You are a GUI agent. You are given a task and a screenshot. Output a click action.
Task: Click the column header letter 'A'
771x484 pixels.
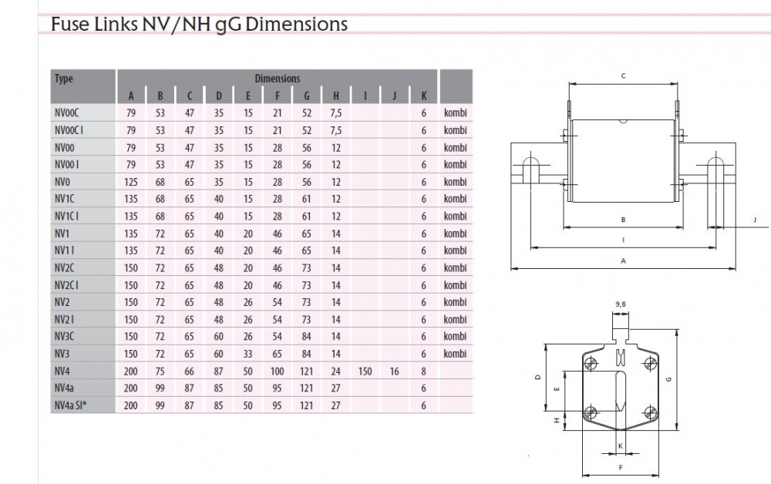(131, 96)
